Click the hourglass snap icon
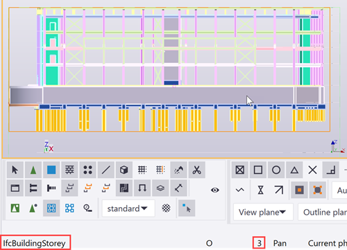 coord(261,190)
